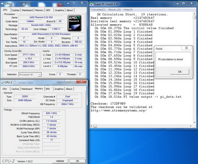Select the CPU tab in top CPU-Z window
Image resolution: width=198 pixels, height=164 pixels.
[5, 10]
